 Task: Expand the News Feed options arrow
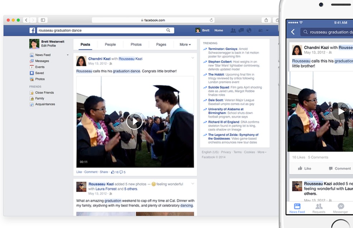pos(67,55)
